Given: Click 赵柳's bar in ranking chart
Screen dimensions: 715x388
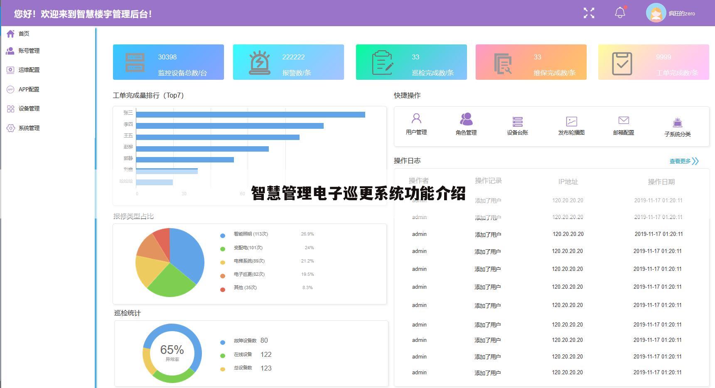Looking at the screenshot, I should 202,149.
